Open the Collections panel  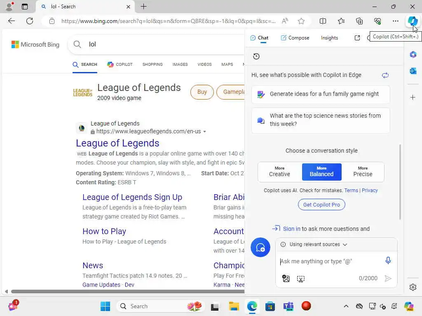pyautogui.click(x=359, y=21)
